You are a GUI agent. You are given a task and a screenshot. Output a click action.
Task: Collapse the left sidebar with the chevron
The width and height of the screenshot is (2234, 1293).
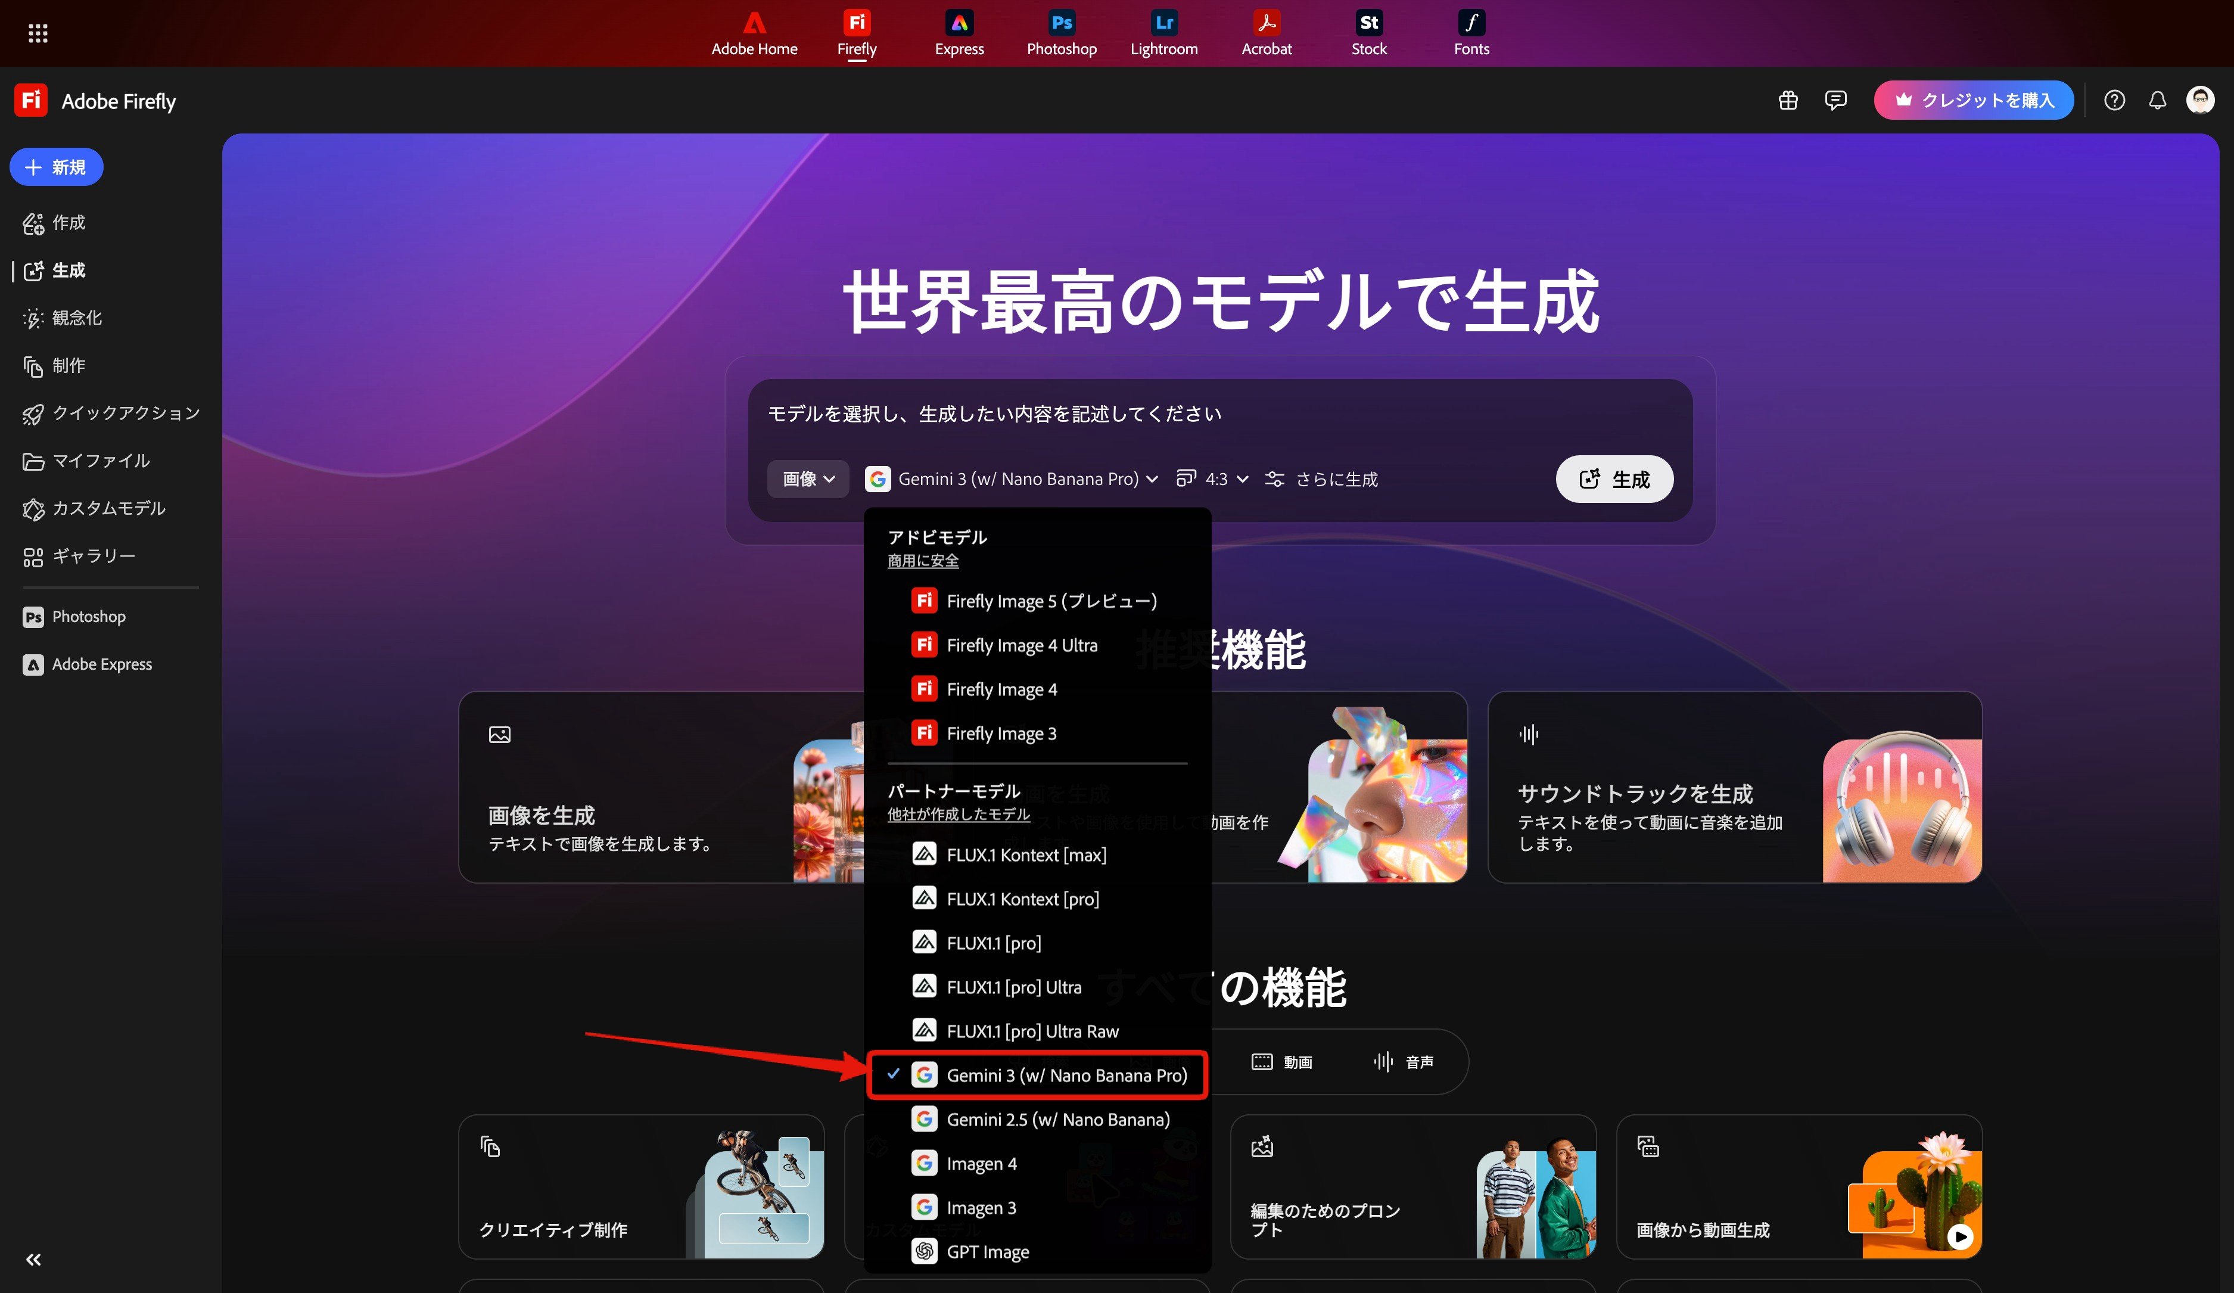[34, 1258]
